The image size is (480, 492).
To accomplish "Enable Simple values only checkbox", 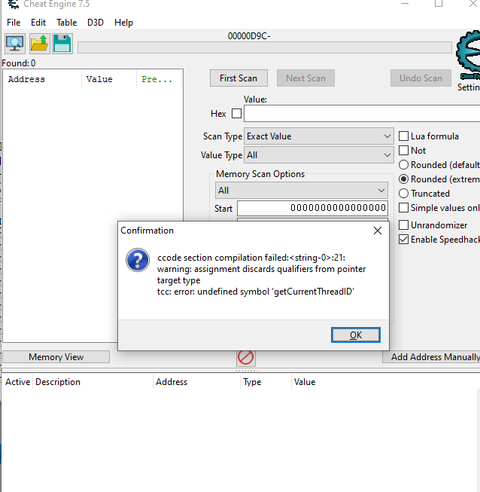I will (403, 208).
